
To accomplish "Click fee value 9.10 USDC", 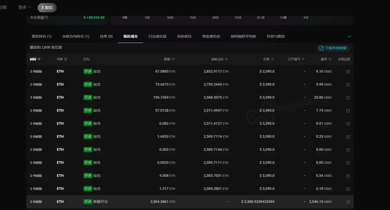I will tap(324, 71).
